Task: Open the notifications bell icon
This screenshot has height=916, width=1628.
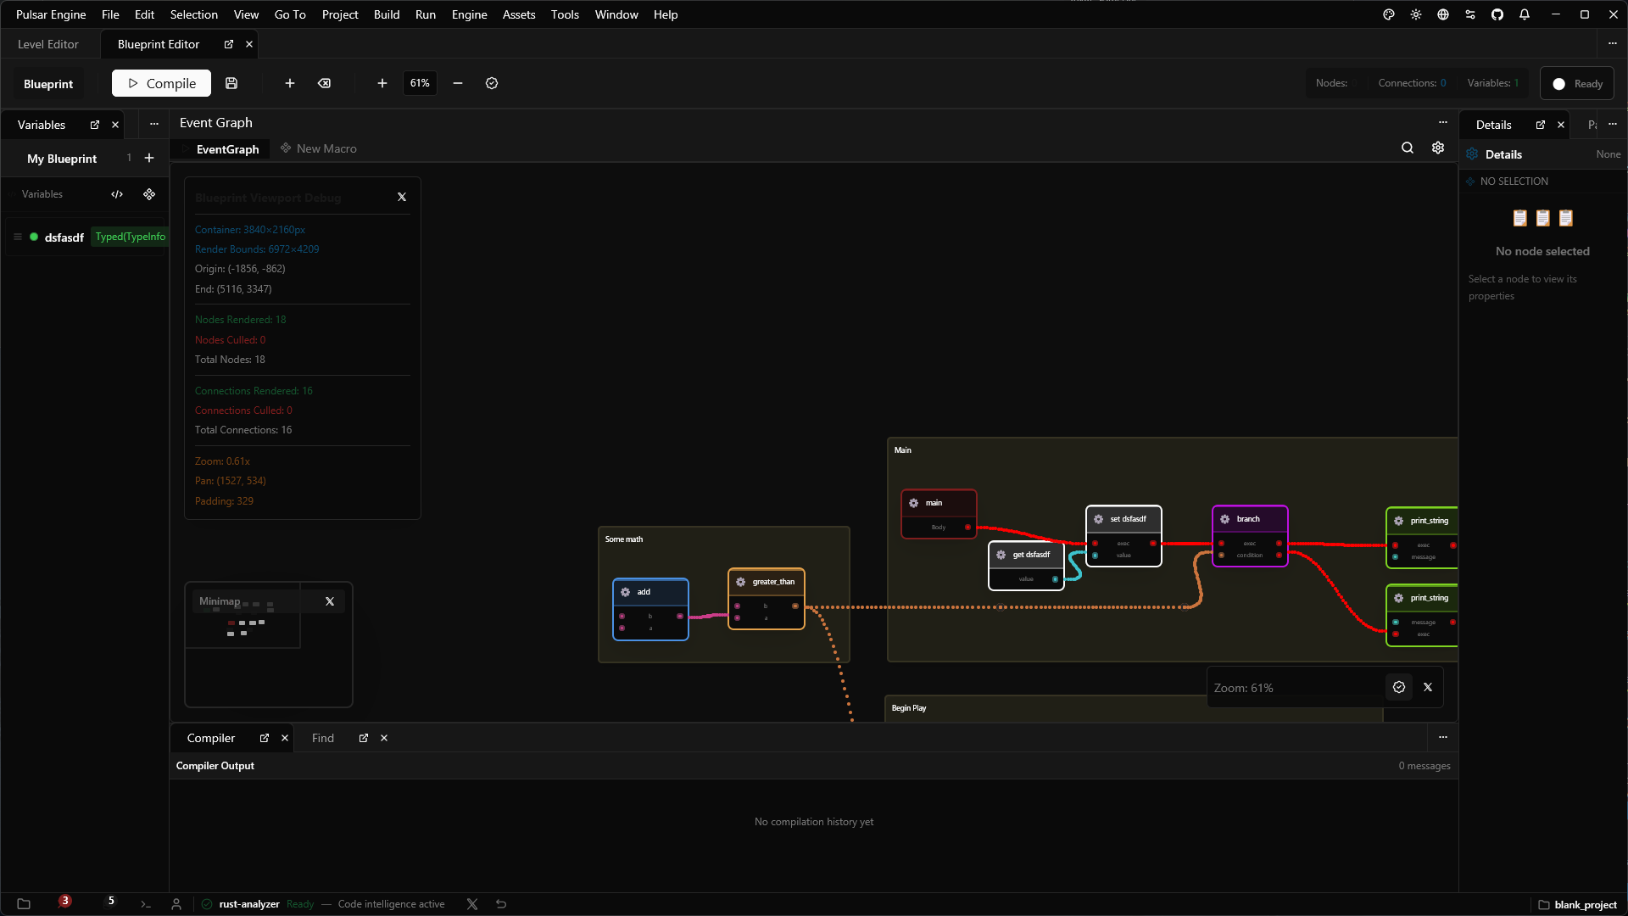Action: (x=1524, y=14)
